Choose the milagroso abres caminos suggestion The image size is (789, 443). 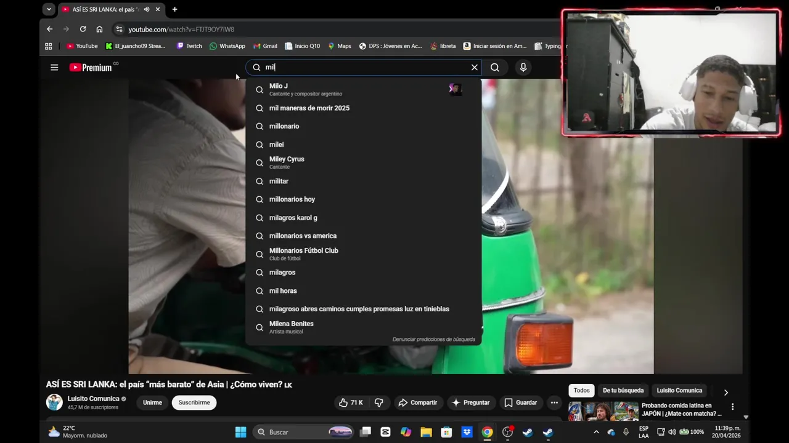363,309
